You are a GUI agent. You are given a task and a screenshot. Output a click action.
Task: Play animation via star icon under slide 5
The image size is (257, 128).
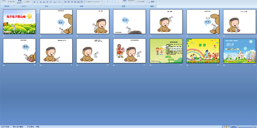point(151,36)
